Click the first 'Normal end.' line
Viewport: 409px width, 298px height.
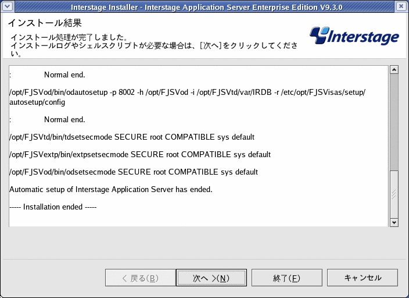pos(64,74)
